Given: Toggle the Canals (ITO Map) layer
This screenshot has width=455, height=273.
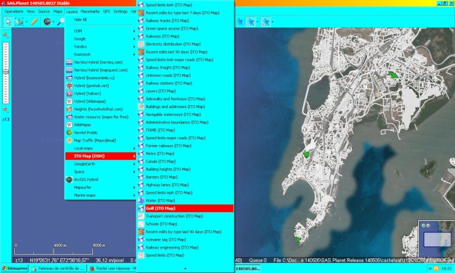Looking at the screenshot, I should [x=185, y=162].
